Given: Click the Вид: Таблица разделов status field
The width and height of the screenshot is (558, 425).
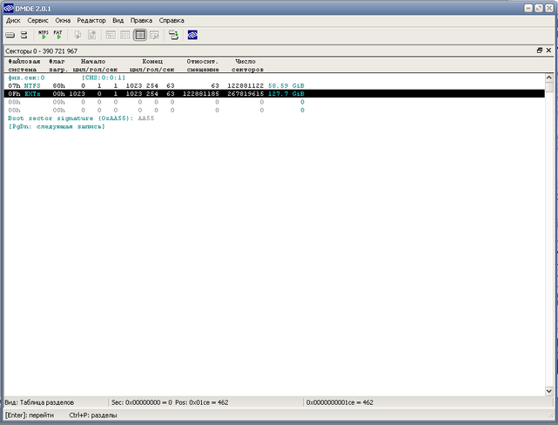Looking at the screenshot, I should tap(39, 402).
